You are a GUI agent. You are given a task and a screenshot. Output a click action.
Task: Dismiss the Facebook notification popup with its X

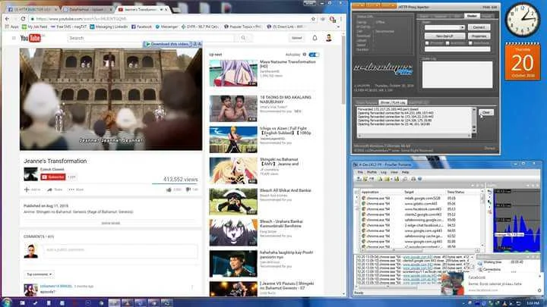pos(539,277)
